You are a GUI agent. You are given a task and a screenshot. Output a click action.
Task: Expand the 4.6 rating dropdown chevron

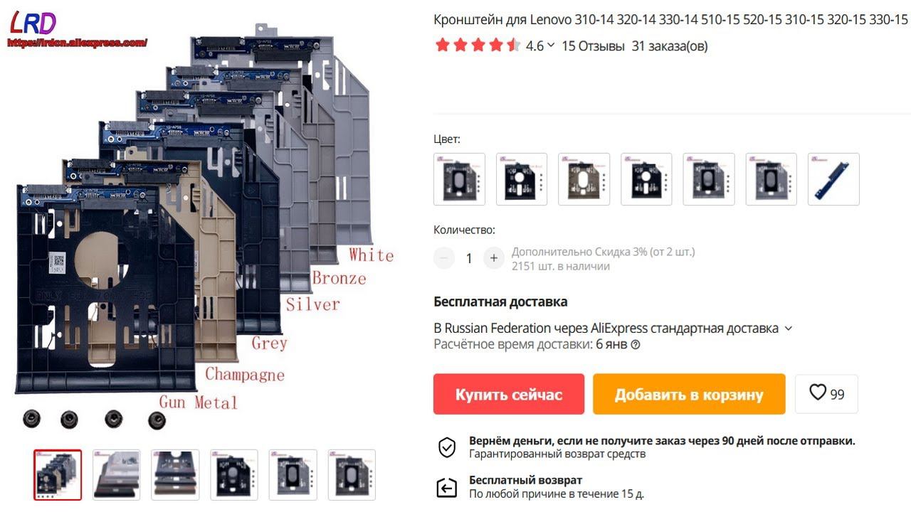point(551,46)
